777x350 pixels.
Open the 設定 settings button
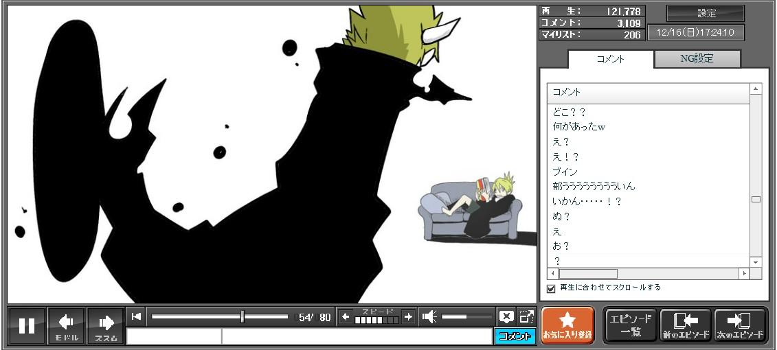coord(706,14)
